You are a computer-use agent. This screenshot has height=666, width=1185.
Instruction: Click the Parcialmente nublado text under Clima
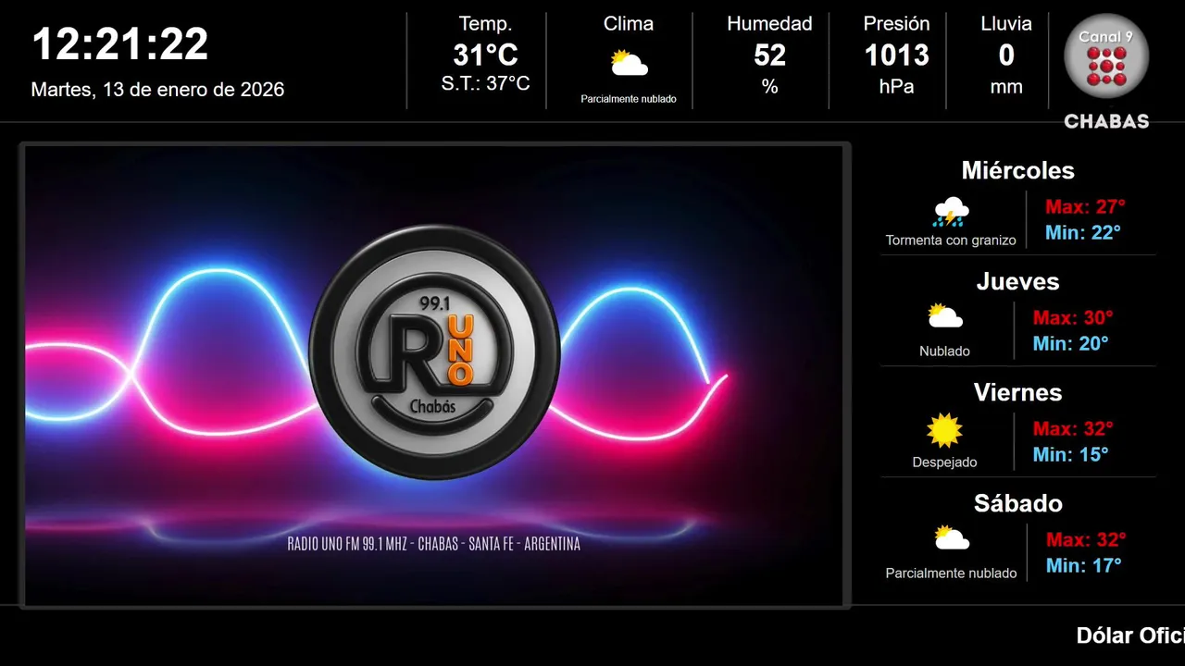pos(629,99)
